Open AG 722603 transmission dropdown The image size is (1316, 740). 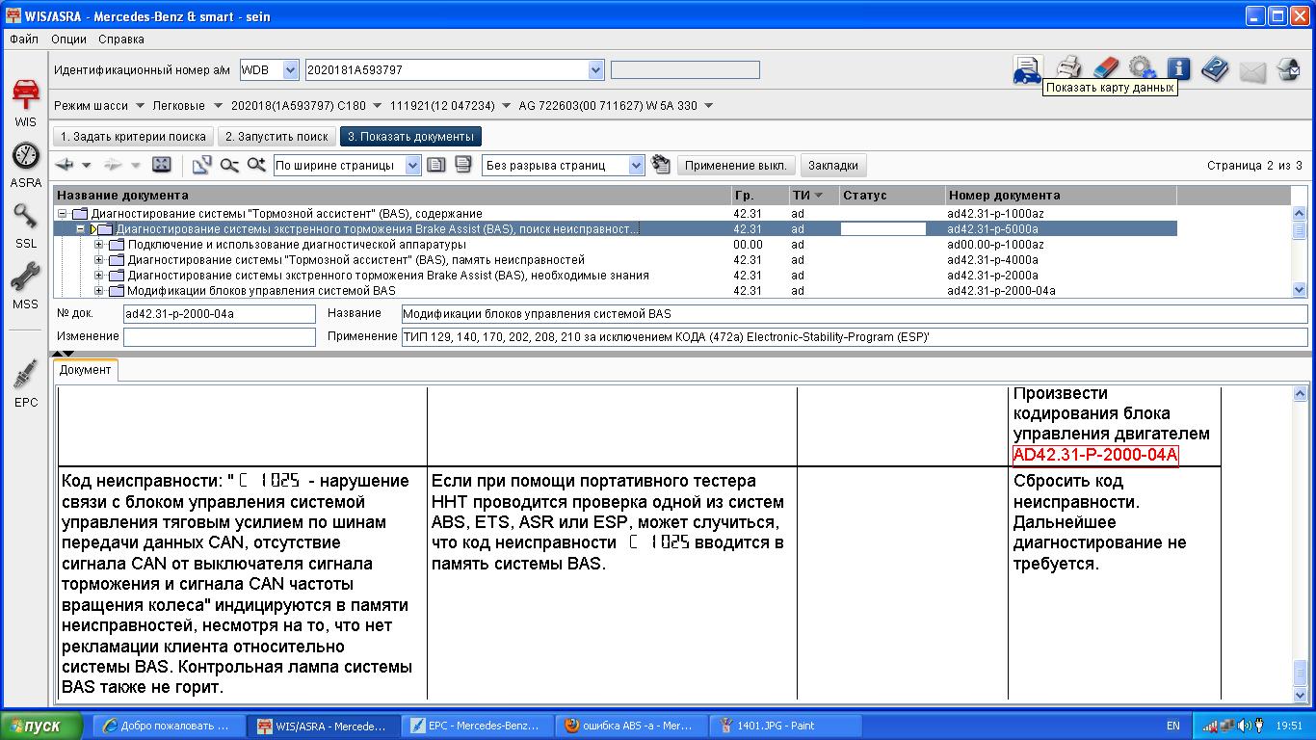[709, 106]
